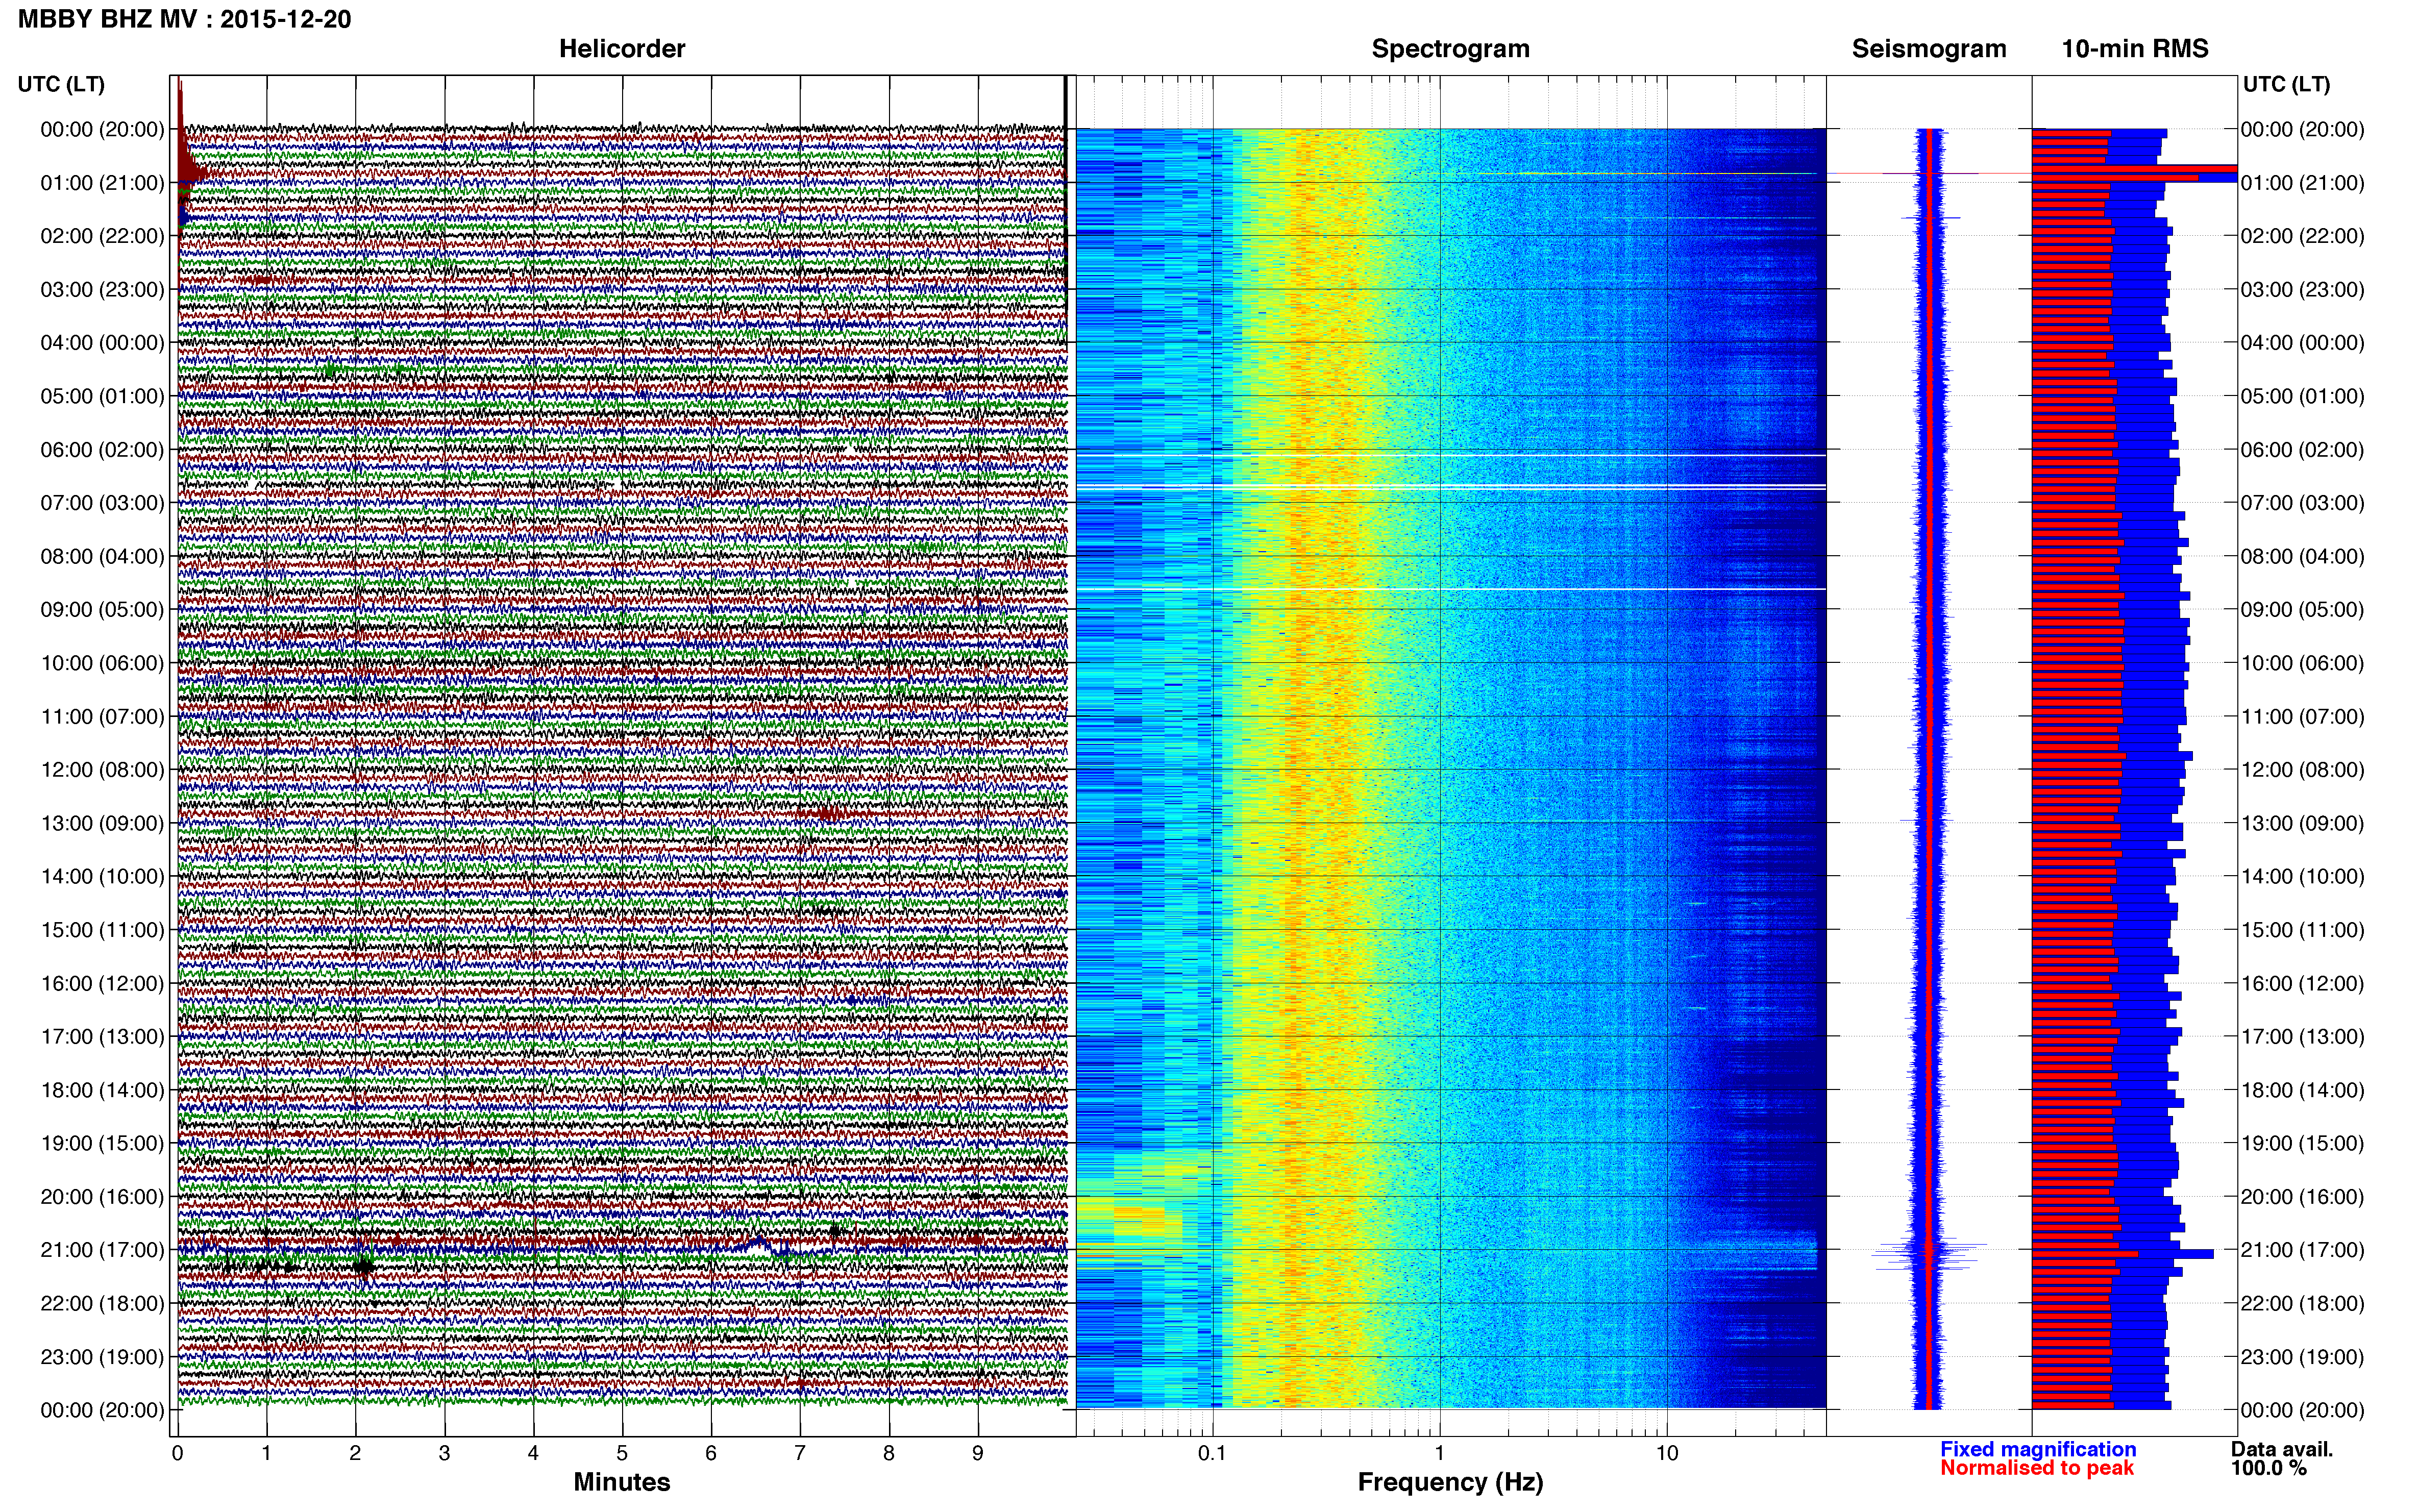
Task: Click RMS-side time label 11:00 (07:00)
Action: [x=2302, y=717]
